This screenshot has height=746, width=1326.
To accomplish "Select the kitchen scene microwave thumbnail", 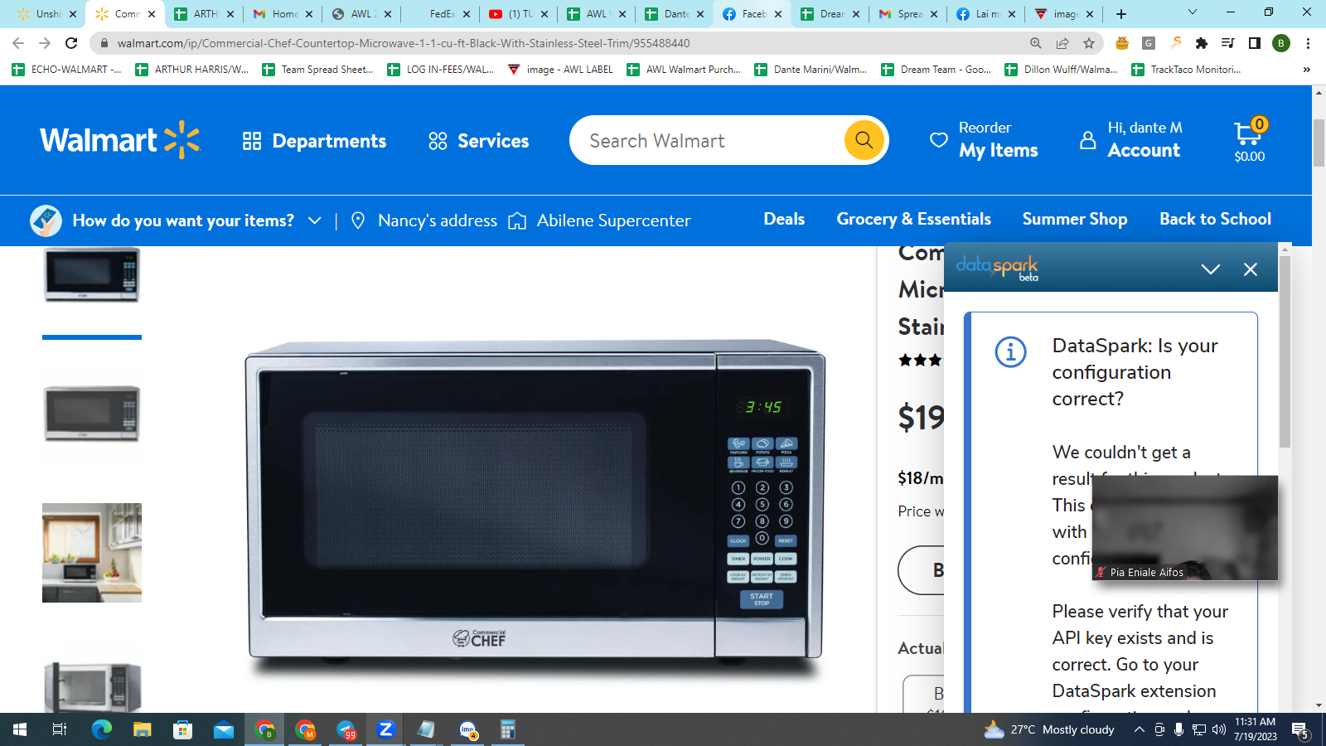I will click(92, 553).
